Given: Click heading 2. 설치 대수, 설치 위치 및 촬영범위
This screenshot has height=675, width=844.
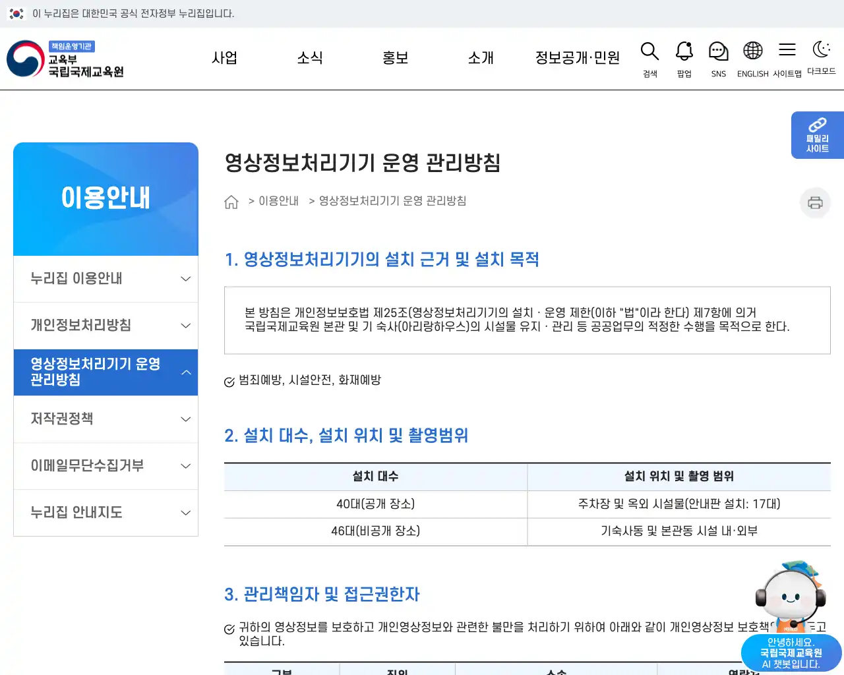Looking at the screenshot, I should click(346, 436).
